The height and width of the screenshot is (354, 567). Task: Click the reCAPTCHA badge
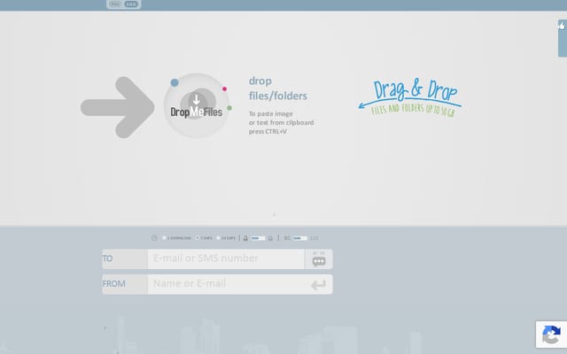click(x=551, y=335)
